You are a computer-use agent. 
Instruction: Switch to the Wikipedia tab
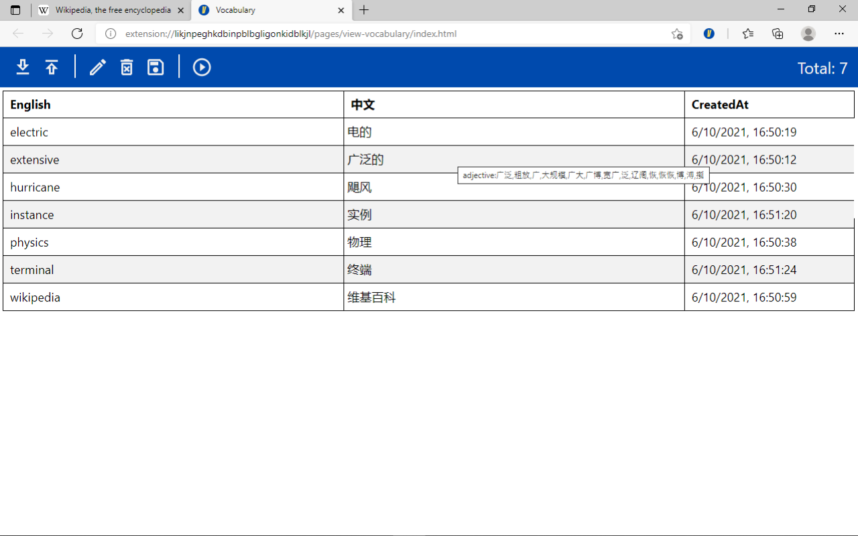[x=111, y=10]
